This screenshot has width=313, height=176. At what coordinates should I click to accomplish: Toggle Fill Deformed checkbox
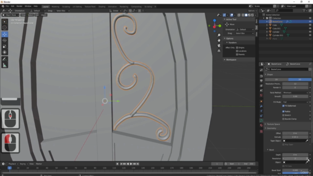283,106
